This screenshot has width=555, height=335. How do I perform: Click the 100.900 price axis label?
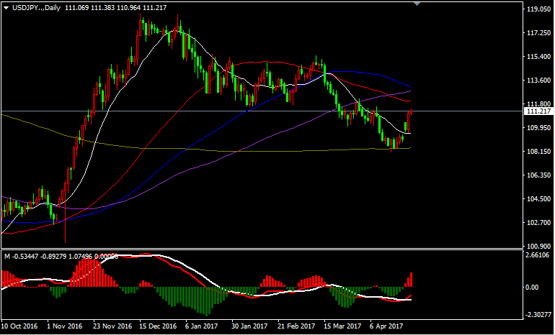pyautogui.click(x=538, y=247)
